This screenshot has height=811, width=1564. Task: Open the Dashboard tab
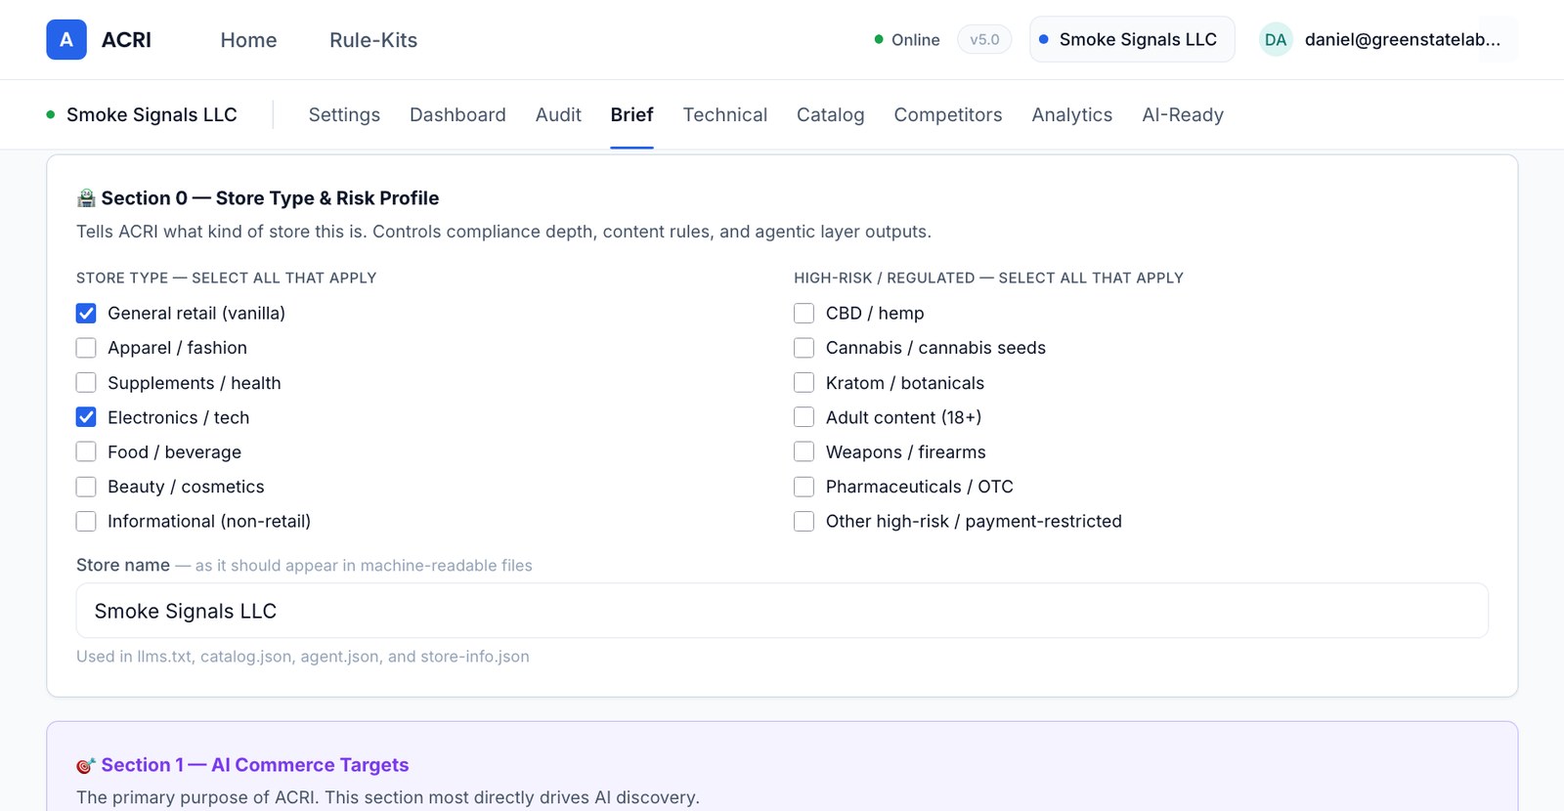457,115
